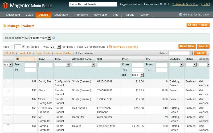Tick the checkbox for the Gaming Computer row
The image size is (213, 133).
8,126
